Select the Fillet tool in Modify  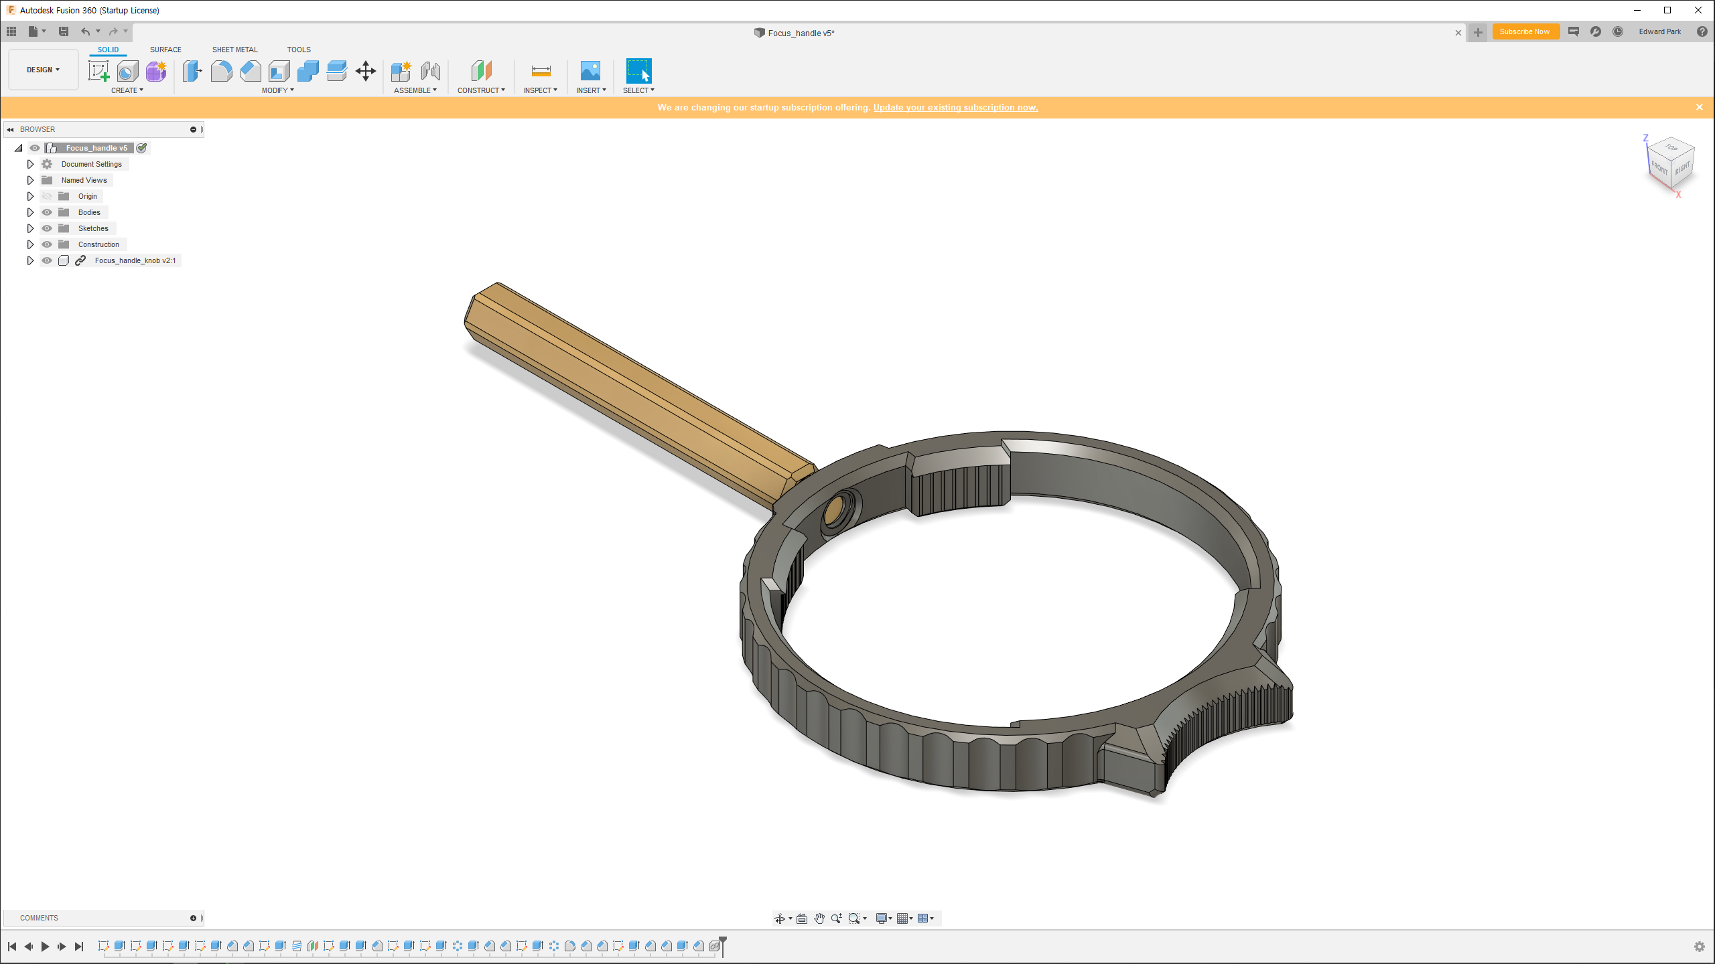point(221,71)
